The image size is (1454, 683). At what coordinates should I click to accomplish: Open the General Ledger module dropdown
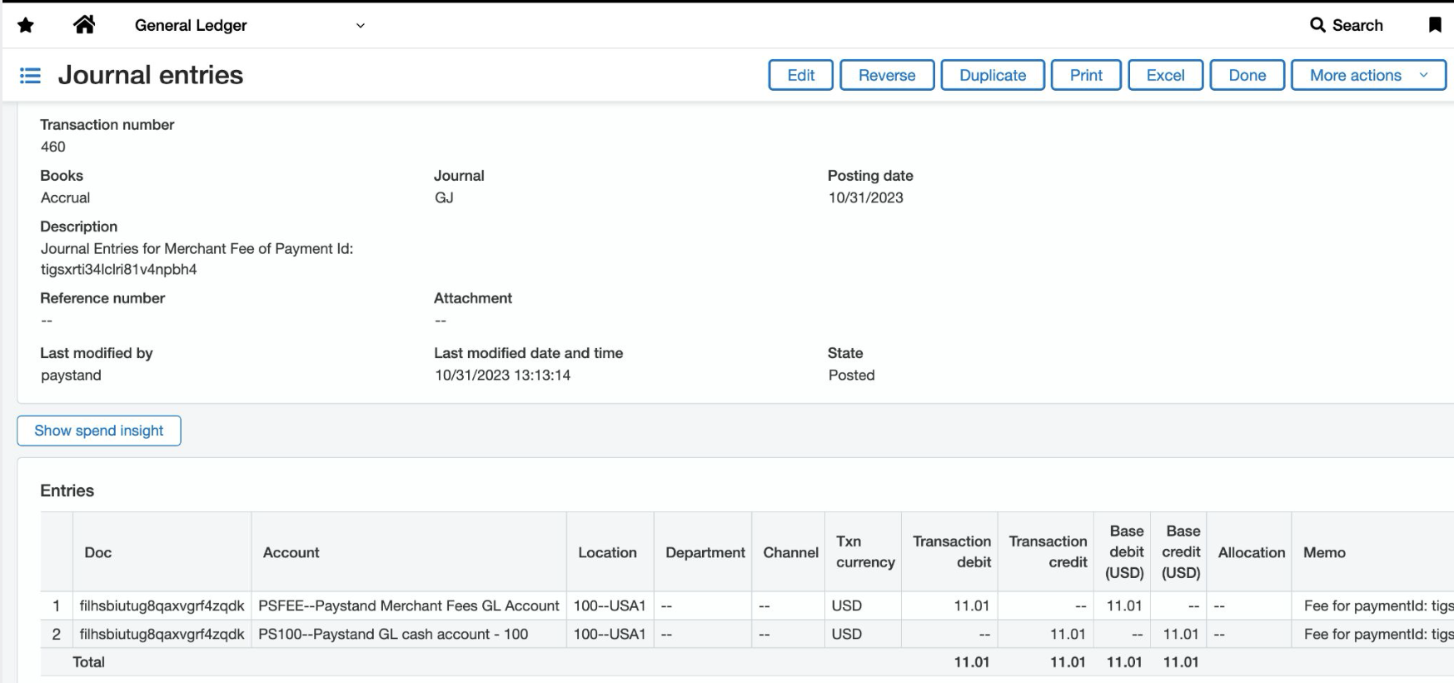point(250,26)
